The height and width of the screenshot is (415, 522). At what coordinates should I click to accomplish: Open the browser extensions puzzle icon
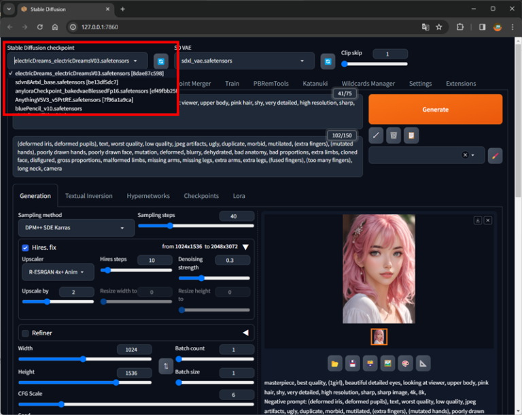tap(459, 27)
